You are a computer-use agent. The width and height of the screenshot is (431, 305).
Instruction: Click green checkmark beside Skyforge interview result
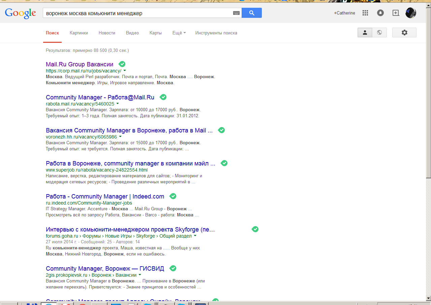click(255, 229)
